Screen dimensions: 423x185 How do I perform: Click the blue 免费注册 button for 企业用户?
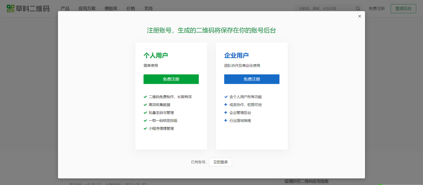252,79
